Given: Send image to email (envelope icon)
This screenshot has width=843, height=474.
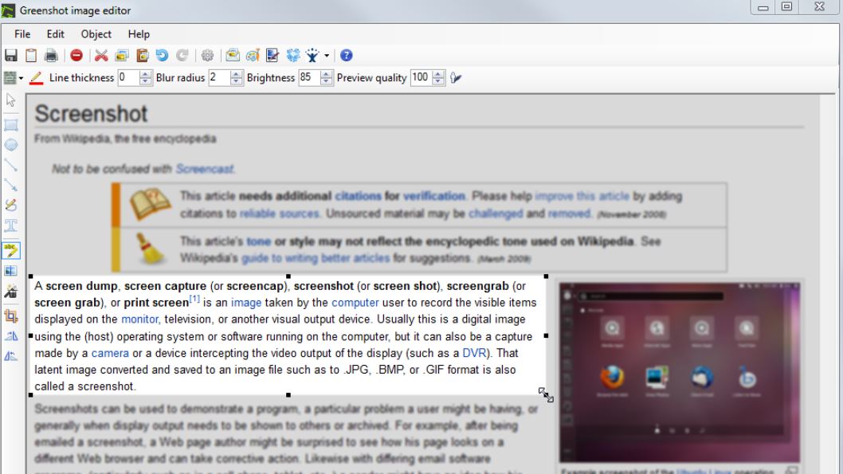Looking at the screenshot, I should coord(232,55).
